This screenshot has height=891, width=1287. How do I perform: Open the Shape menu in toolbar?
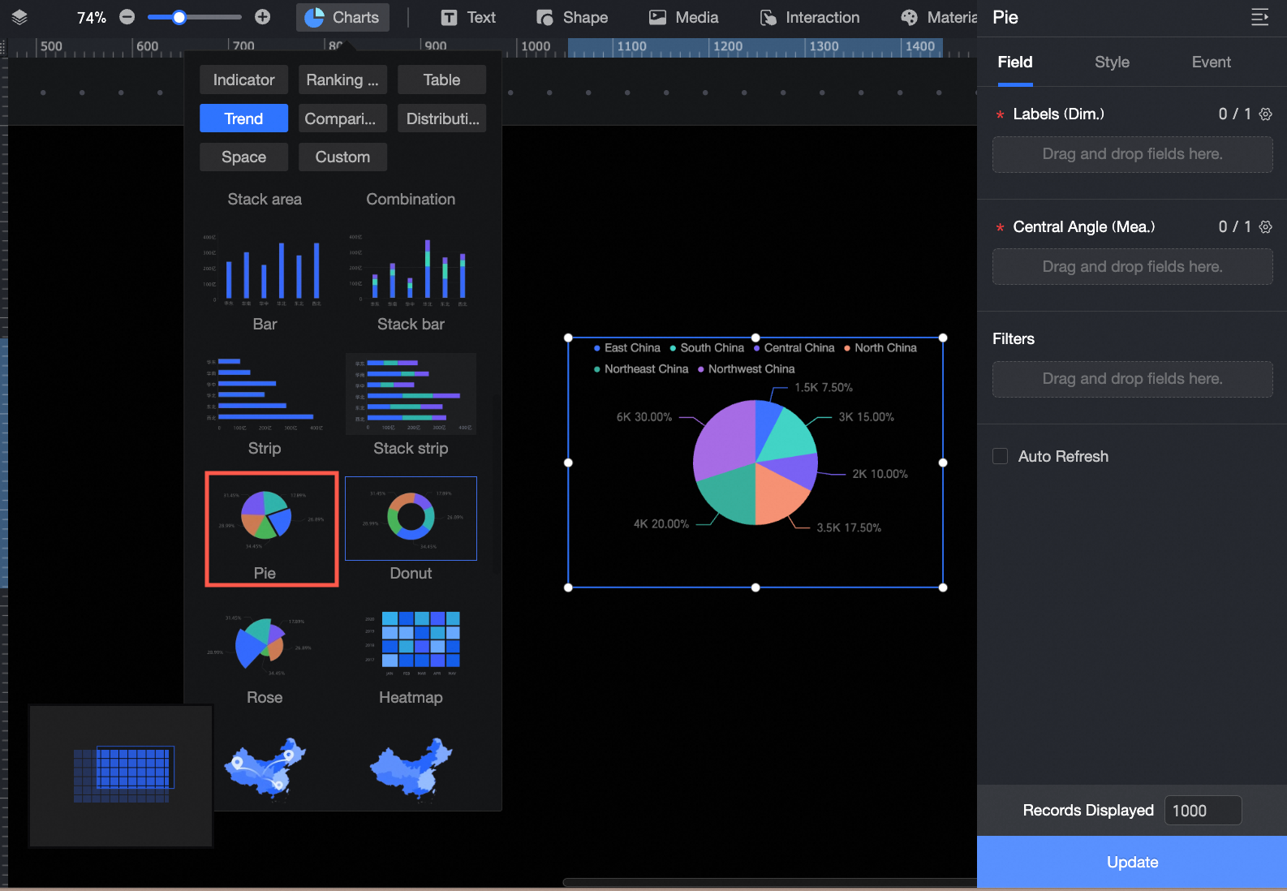[572, 17]
